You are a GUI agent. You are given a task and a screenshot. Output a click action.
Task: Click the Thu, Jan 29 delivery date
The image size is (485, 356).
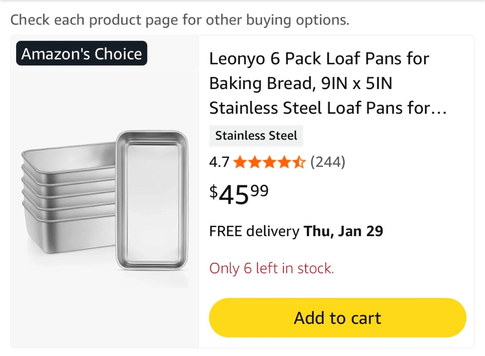343,231
